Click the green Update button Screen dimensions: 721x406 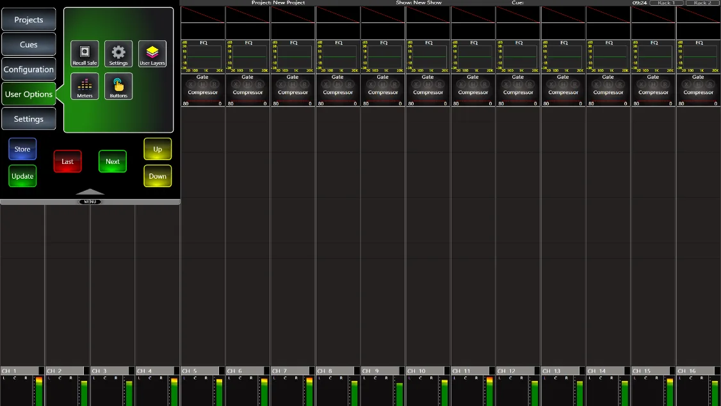click(x=22, y=176)
